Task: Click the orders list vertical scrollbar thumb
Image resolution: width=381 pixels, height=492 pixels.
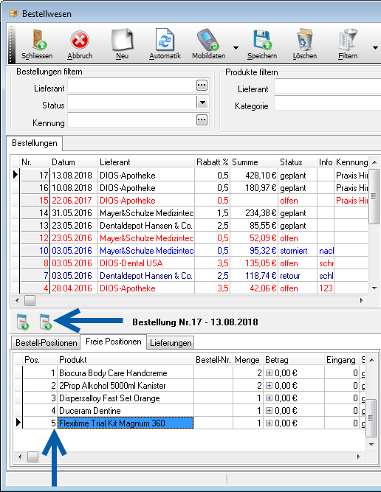Action: 374,196
